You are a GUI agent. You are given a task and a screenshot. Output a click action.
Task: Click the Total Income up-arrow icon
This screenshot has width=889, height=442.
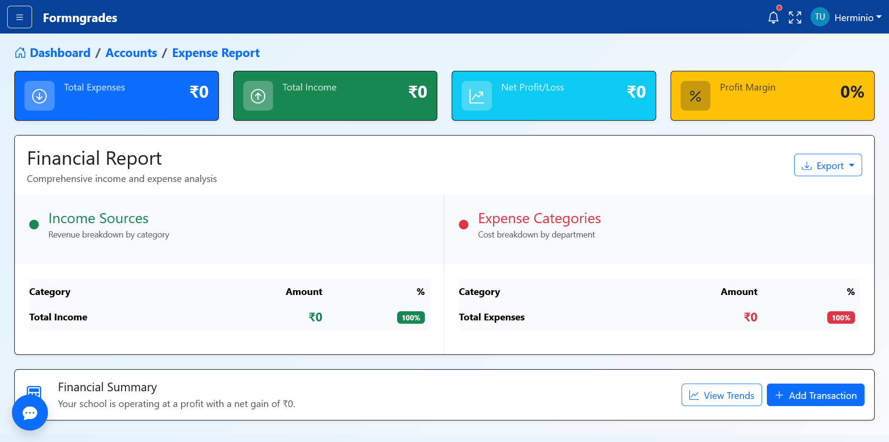click(258, 96)
